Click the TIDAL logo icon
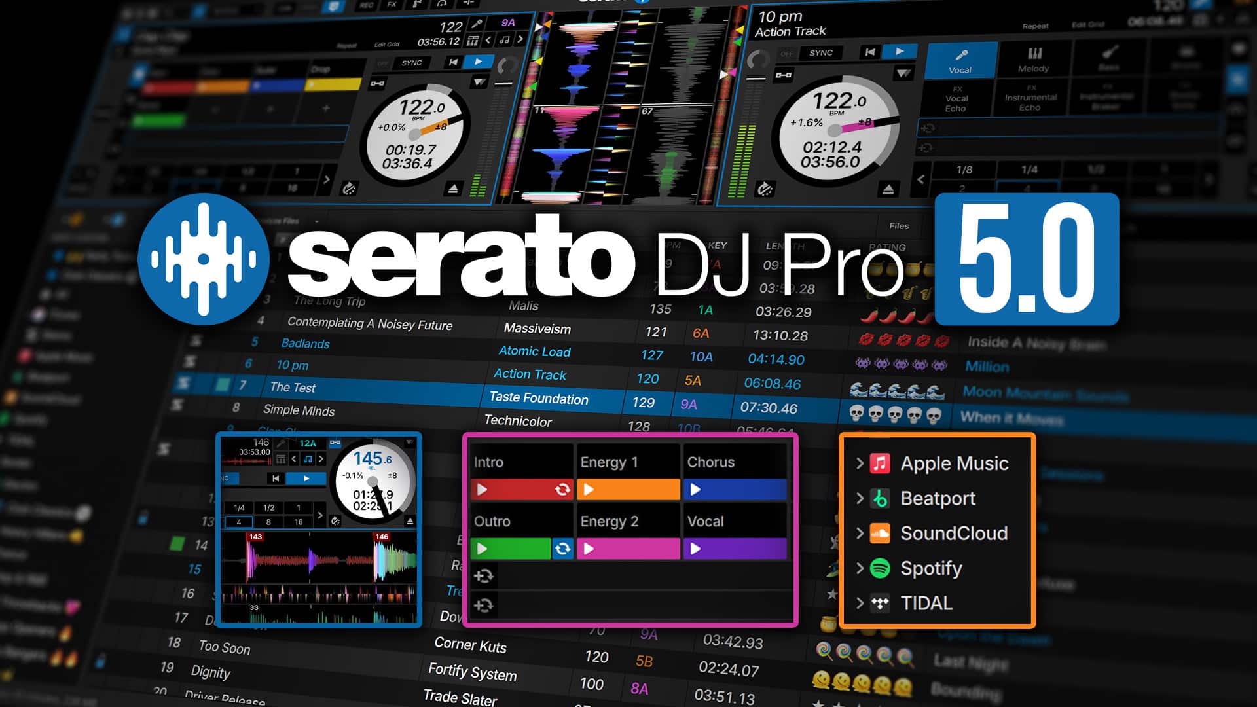1257x707 pixels. 880,603
